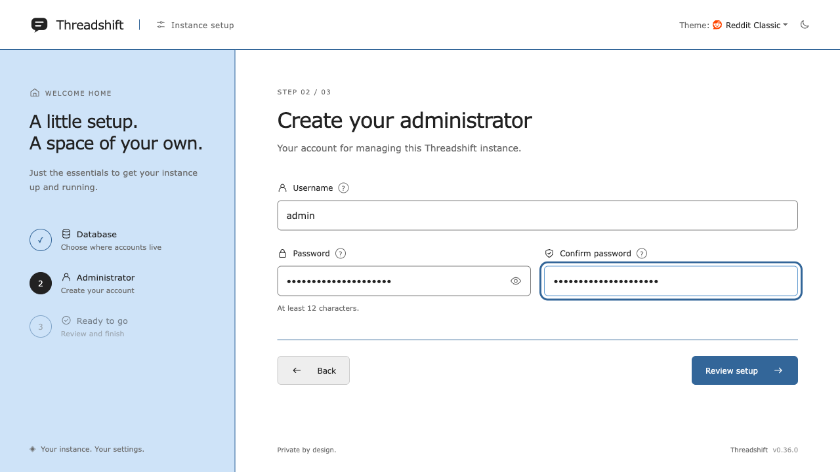Click the Instance setup header label
This screenshot has height=472, width=840.
click(x=203, y=25)
